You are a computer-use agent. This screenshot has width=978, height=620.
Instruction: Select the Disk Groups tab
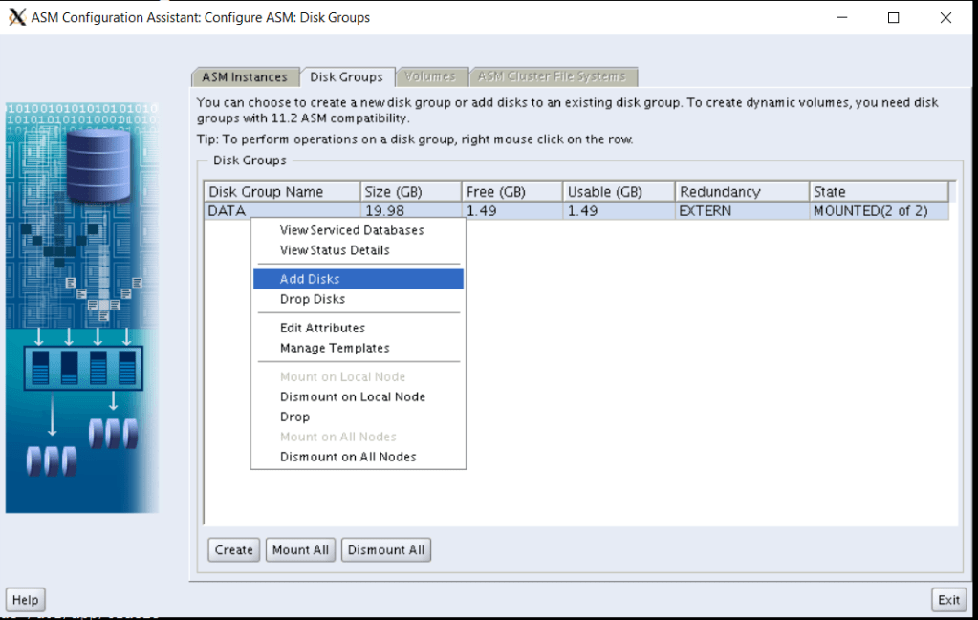(346, 77)
